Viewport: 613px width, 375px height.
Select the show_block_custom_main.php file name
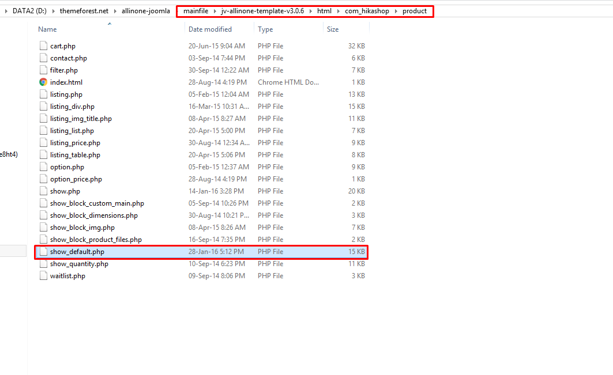click(97, 203)
